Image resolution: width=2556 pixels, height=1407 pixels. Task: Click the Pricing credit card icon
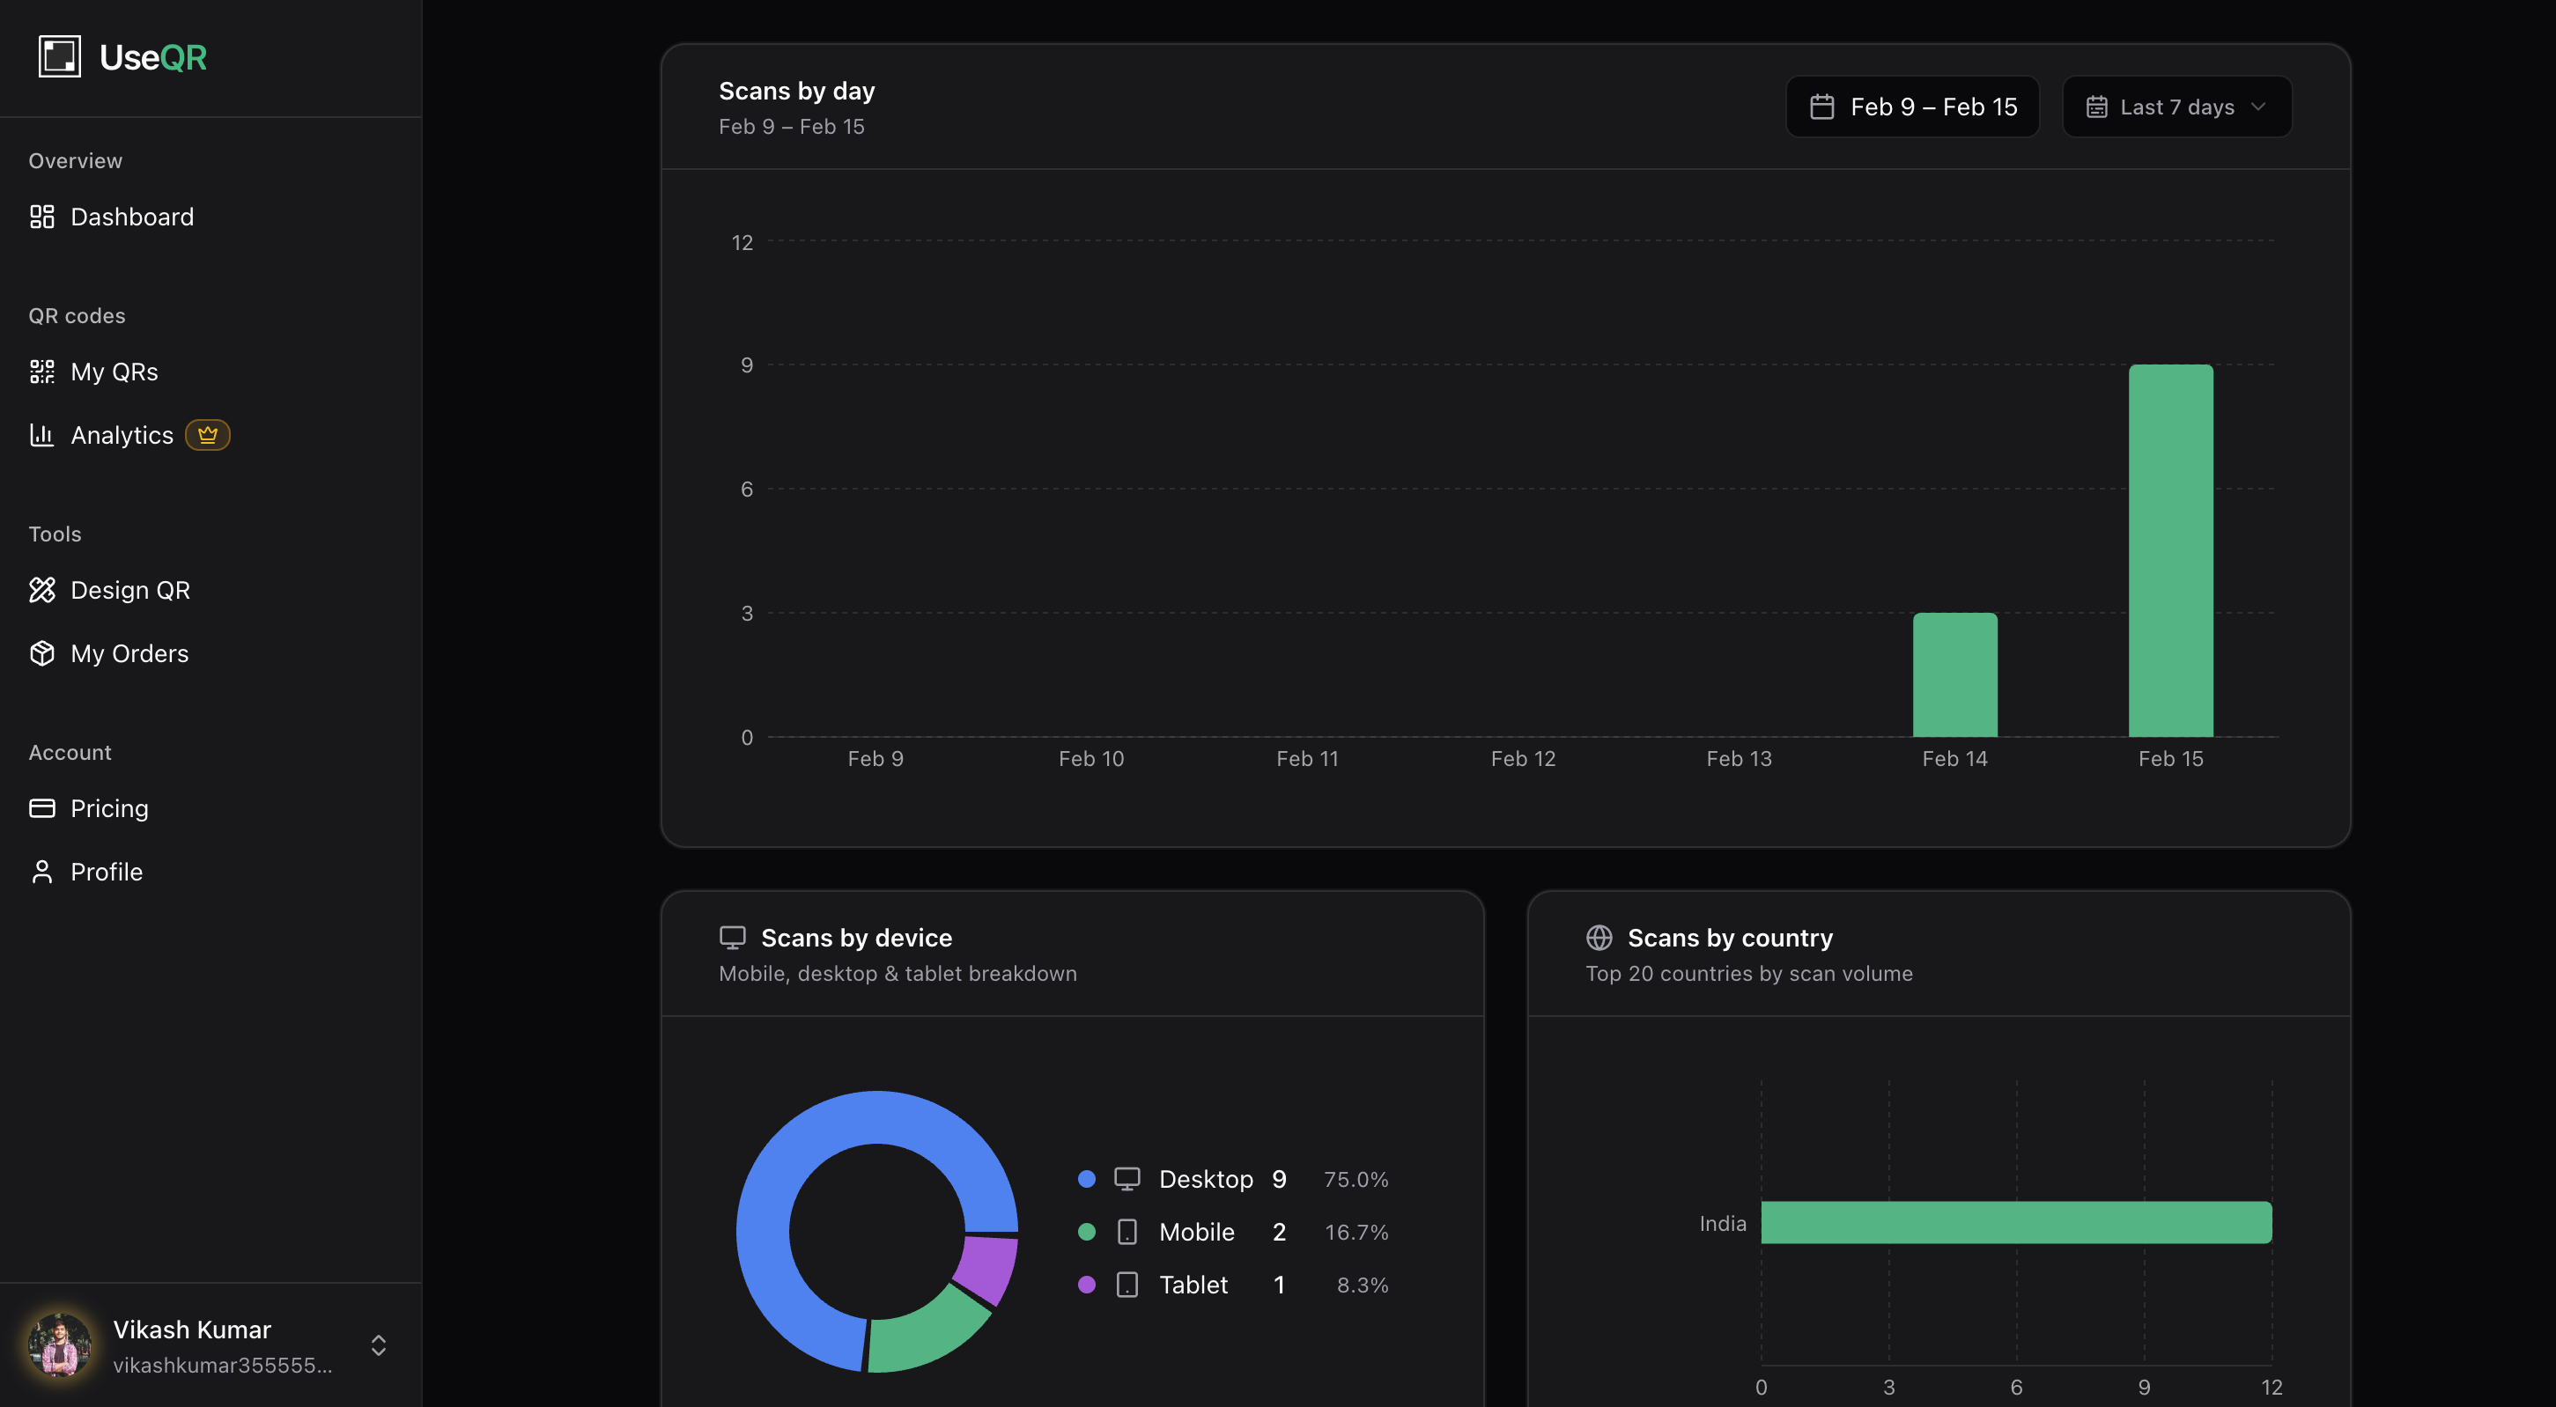tap(41, 807)
